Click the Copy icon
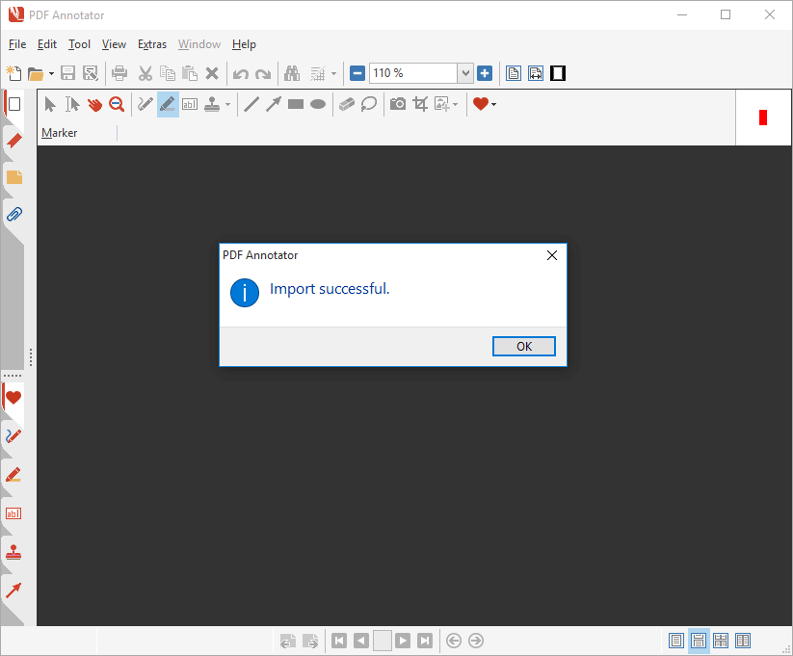793x656 pixels. pyautogui.click(x=168, y=73)
